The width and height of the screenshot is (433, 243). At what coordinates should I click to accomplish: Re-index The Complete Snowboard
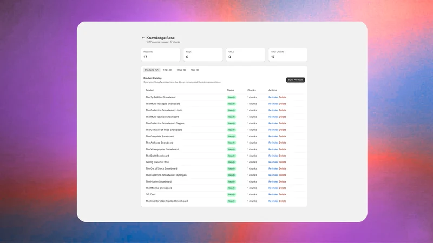click(273, 136)
